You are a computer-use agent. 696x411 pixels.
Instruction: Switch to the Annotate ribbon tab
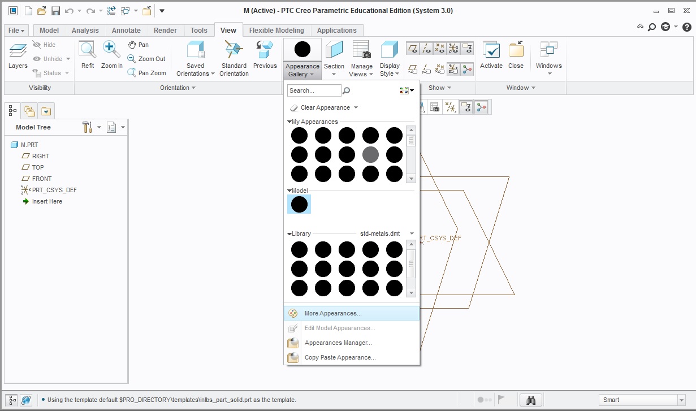126,31
